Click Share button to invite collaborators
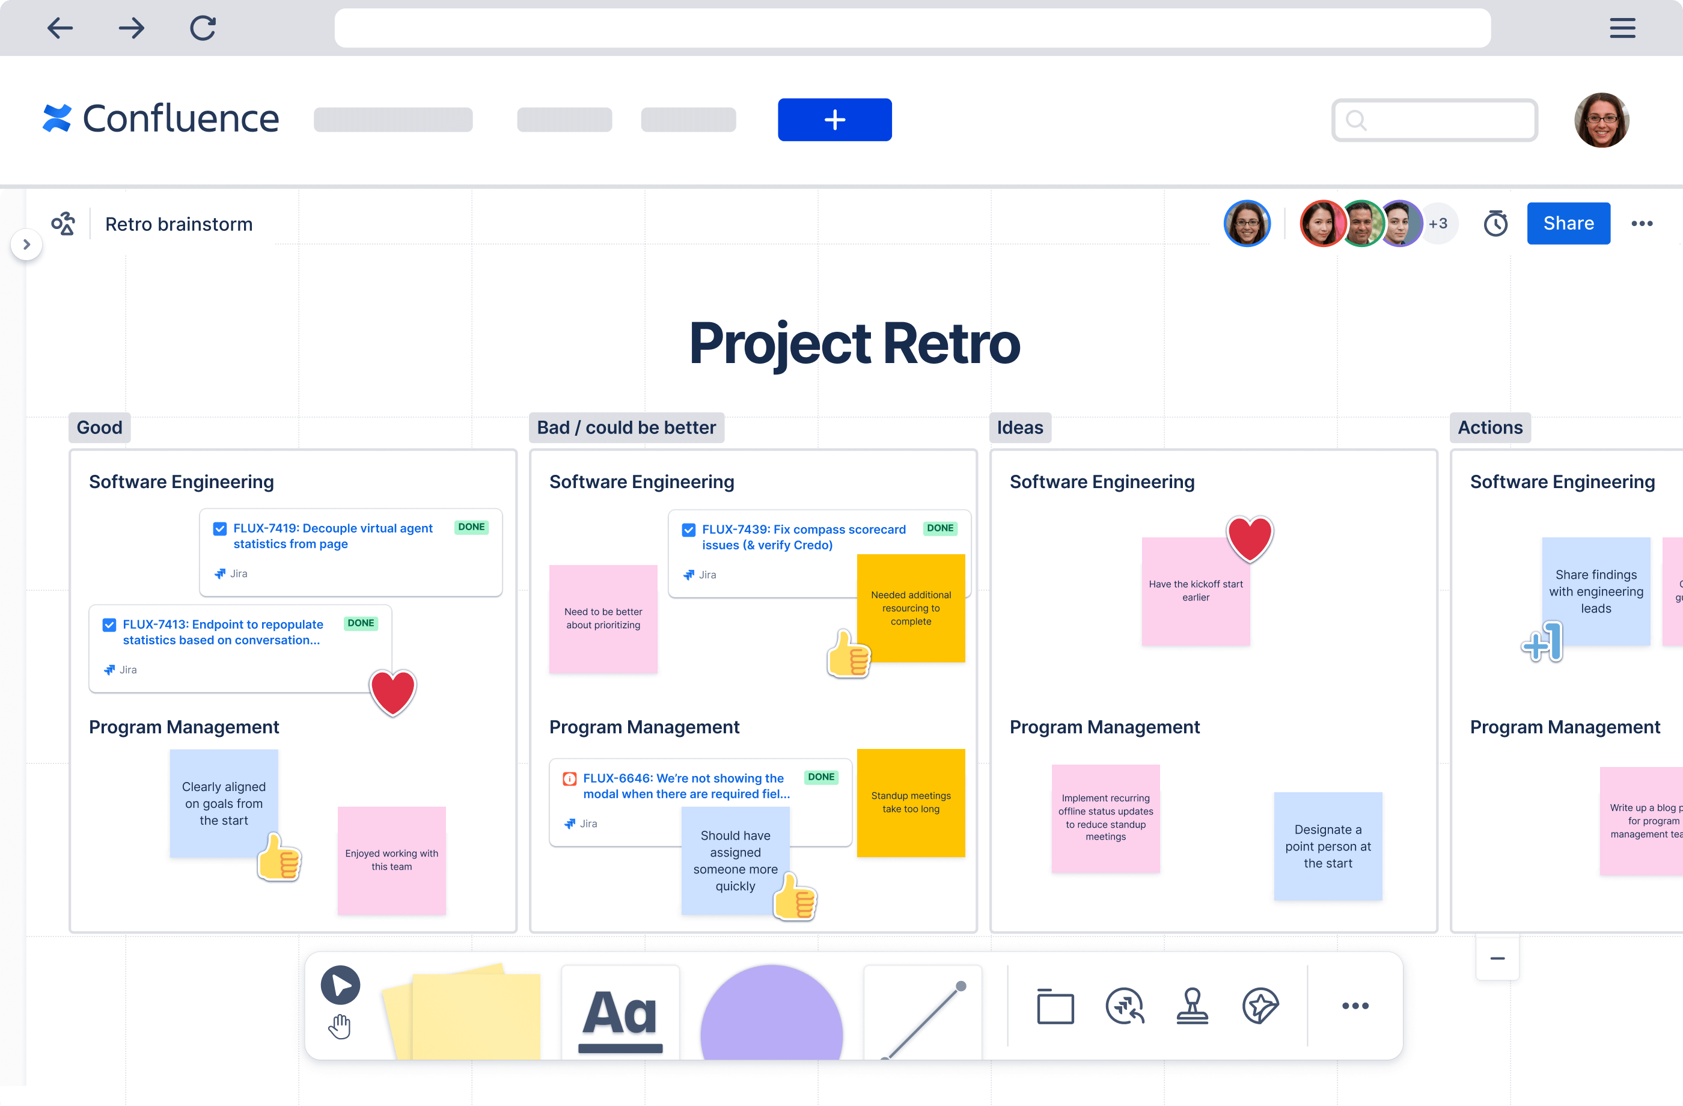The image size is (1683, 1106). [x=1568, y=224]
